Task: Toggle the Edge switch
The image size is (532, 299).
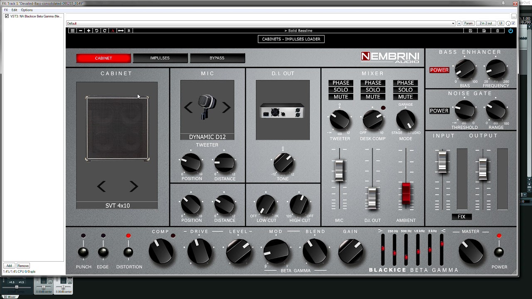Action: [x=103, y=252]
